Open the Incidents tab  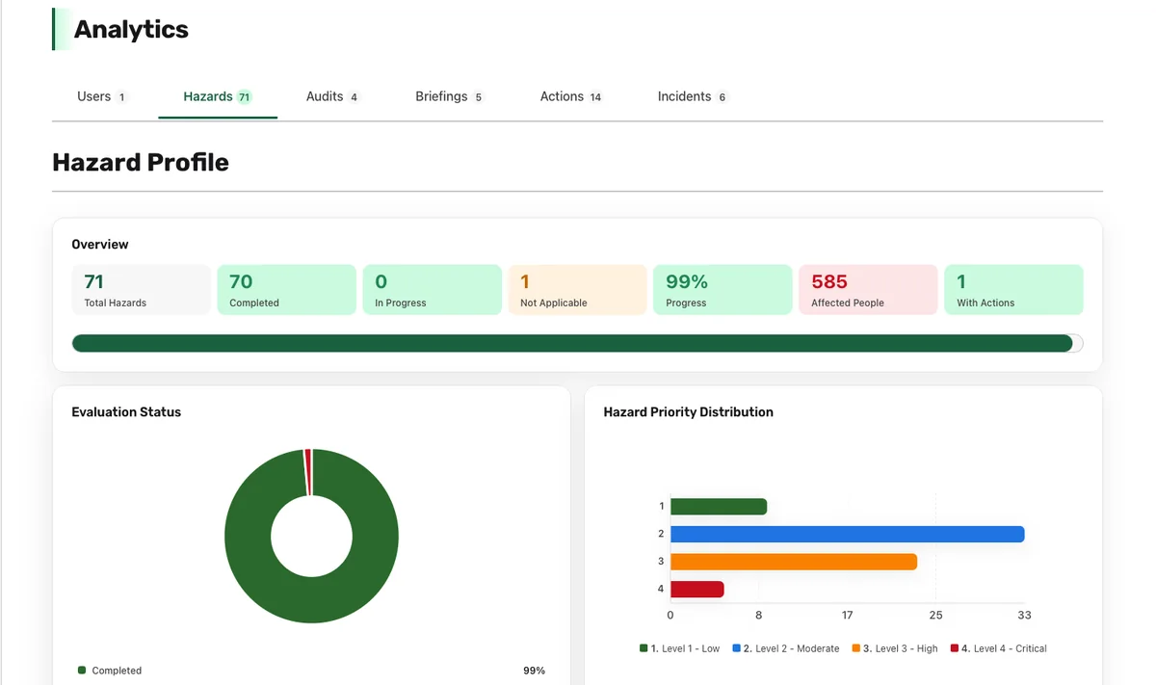[693, 96]
